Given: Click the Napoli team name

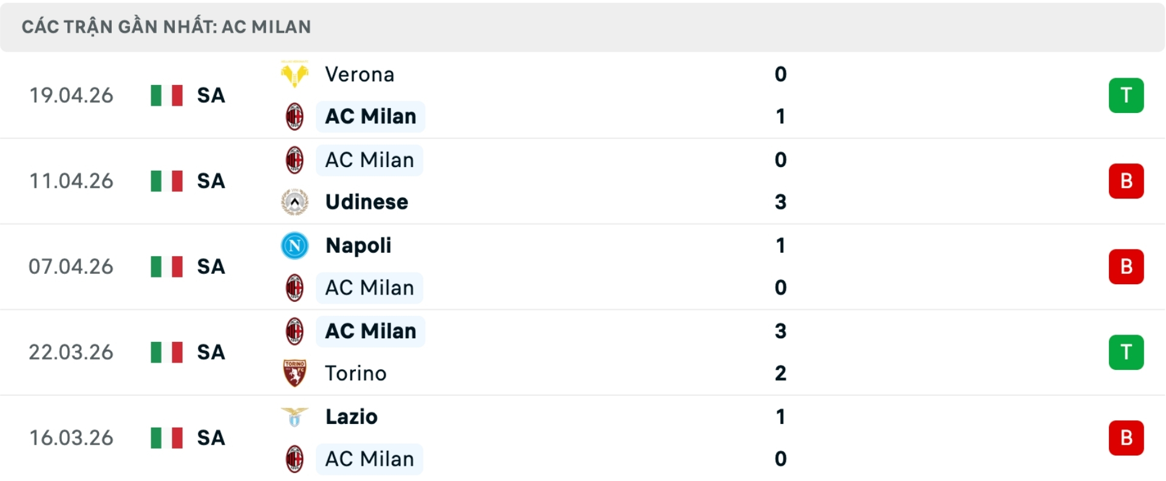Looking at the screenshot, I should 358,246.
